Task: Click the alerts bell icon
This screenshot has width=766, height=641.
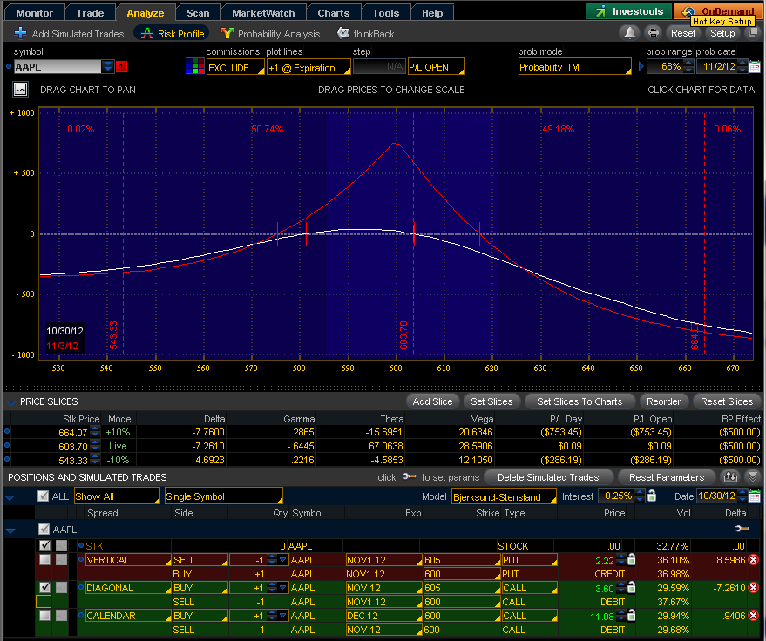Action: click(630, 33)
